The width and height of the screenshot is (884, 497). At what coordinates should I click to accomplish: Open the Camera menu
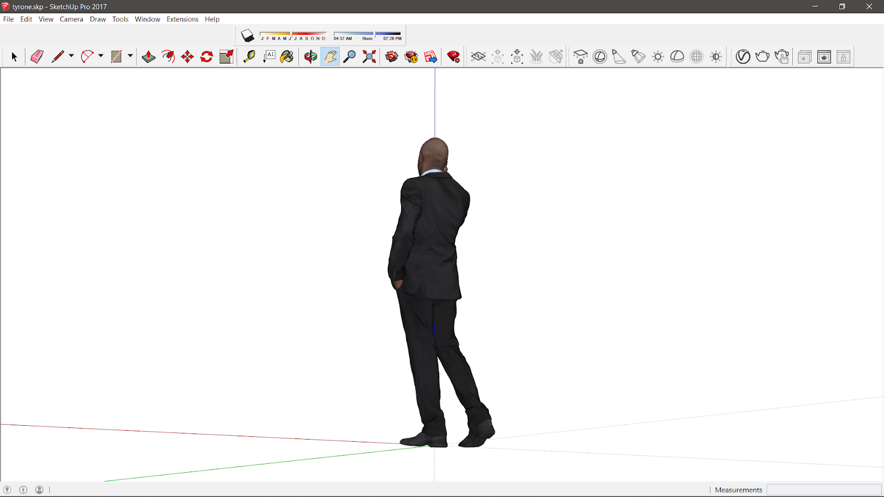(71, 19)
